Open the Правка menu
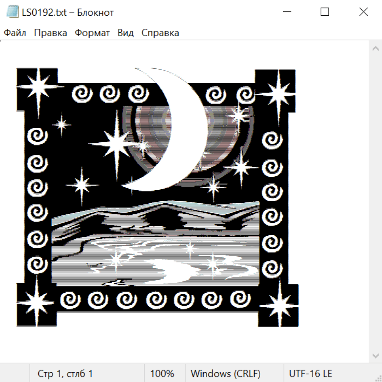 (51, 33)
